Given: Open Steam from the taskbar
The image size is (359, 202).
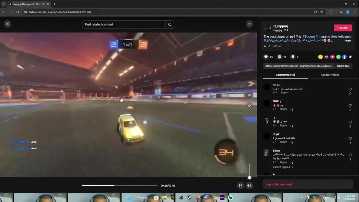Looking at the screenshot, I should point(189,198).
